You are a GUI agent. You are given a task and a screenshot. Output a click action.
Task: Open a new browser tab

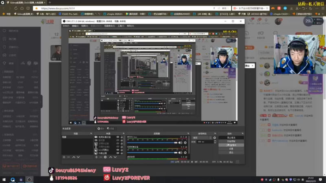tap(50, 2)
